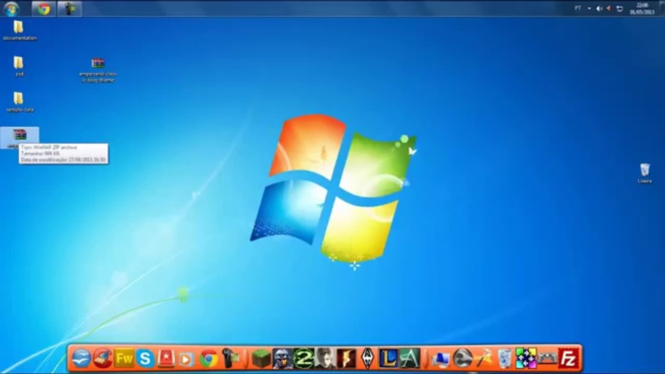Launch Google Chrome from the dock

208,358
